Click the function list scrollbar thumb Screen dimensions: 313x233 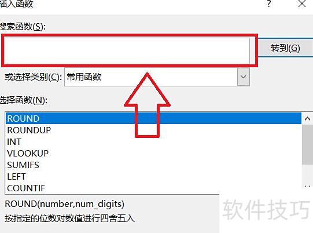pyautogui.click(x=307, y=144)
